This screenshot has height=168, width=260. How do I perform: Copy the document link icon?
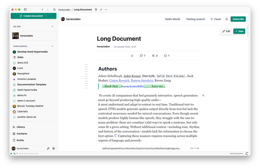coord(101,9)
